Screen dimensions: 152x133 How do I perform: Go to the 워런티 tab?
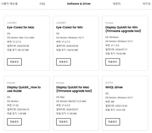pyautogui.click(x=117, y=4)
